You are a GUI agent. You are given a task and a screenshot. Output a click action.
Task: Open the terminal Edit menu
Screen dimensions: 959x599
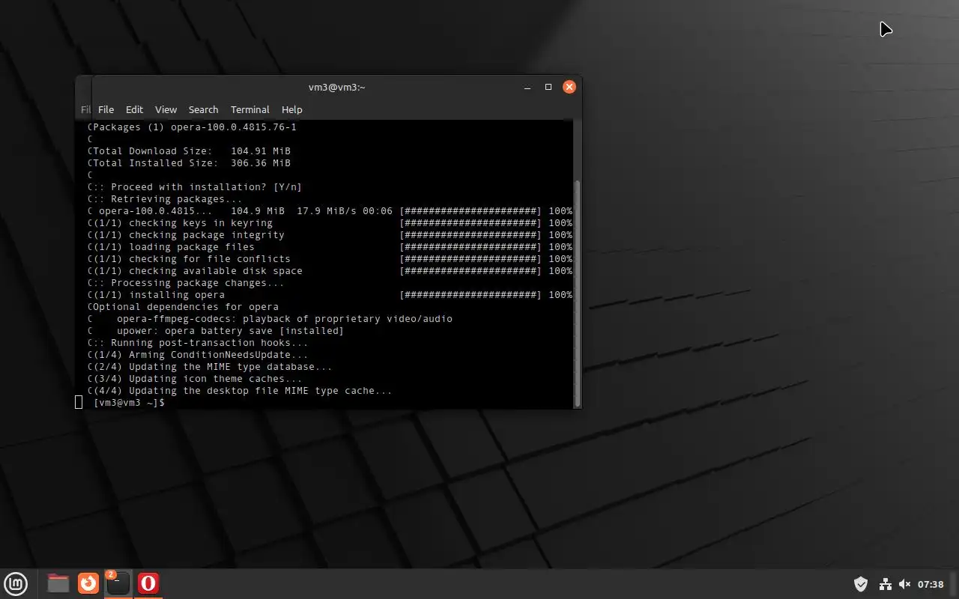tap(134, 109)
